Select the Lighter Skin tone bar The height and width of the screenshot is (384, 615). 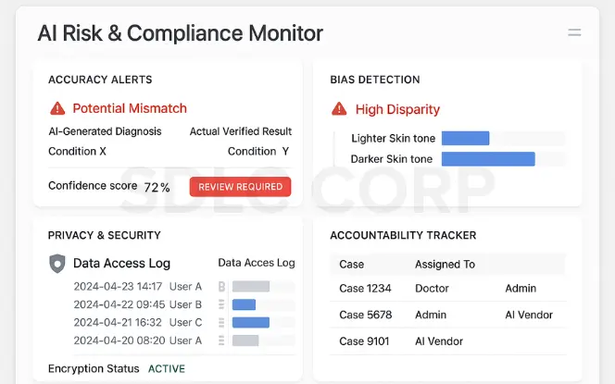(466, 138)
